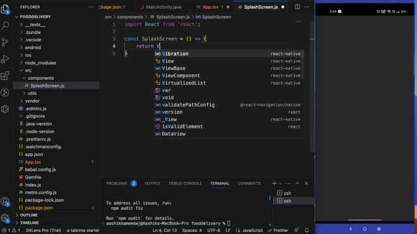Viewport: 417px width, 234px height.
Task: Open notifications bell in status bar
Action: tap(307, 230)
